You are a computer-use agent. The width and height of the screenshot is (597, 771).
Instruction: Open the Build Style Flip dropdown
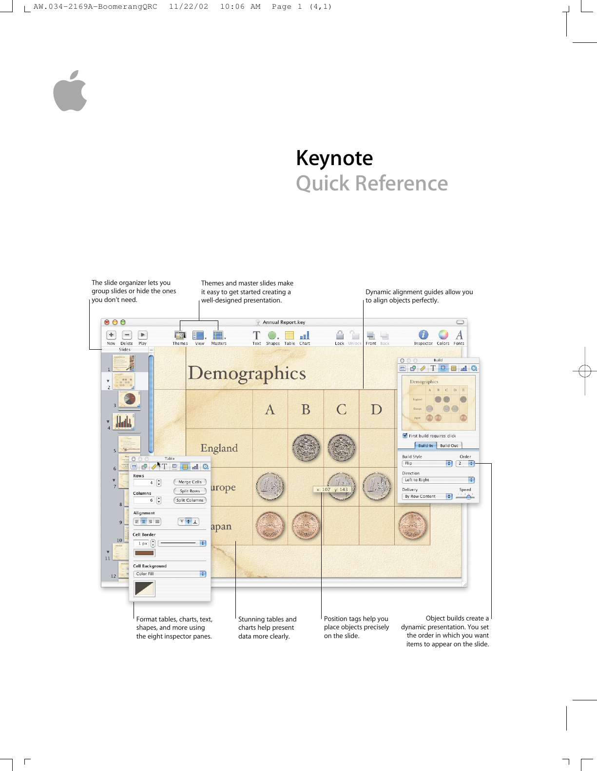coord(427,463)
